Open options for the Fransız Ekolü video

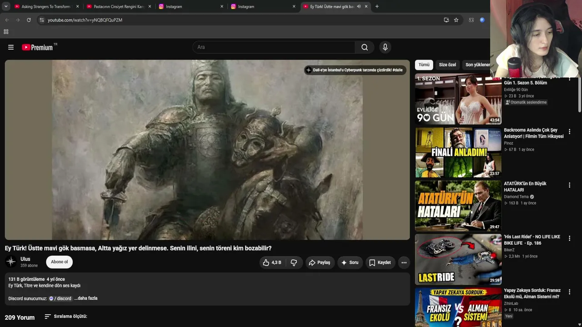point(569,292)
